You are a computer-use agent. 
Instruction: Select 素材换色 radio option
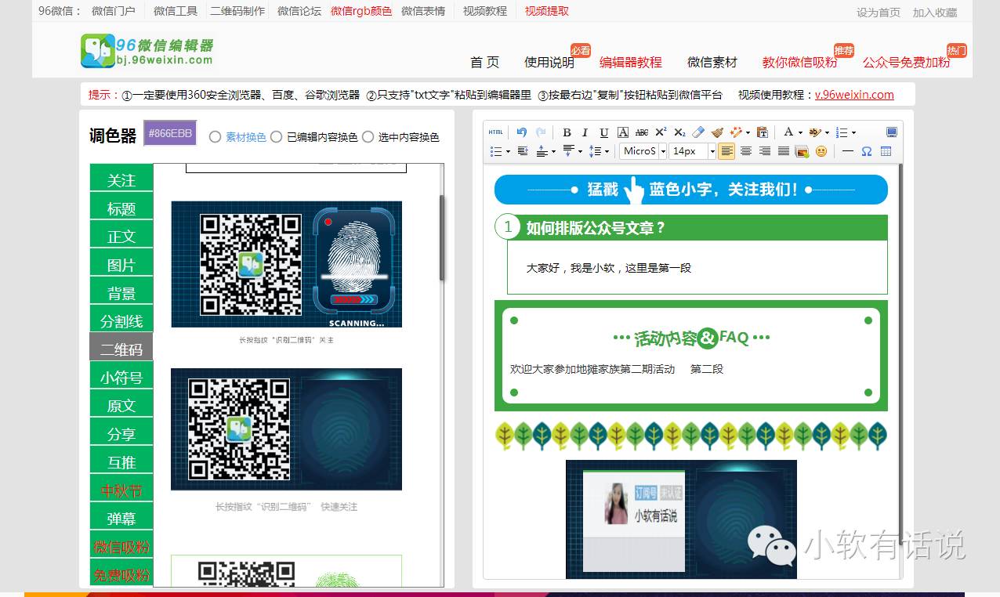point(215,137)
